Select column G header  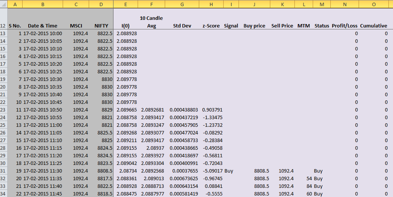click(182, 4)
